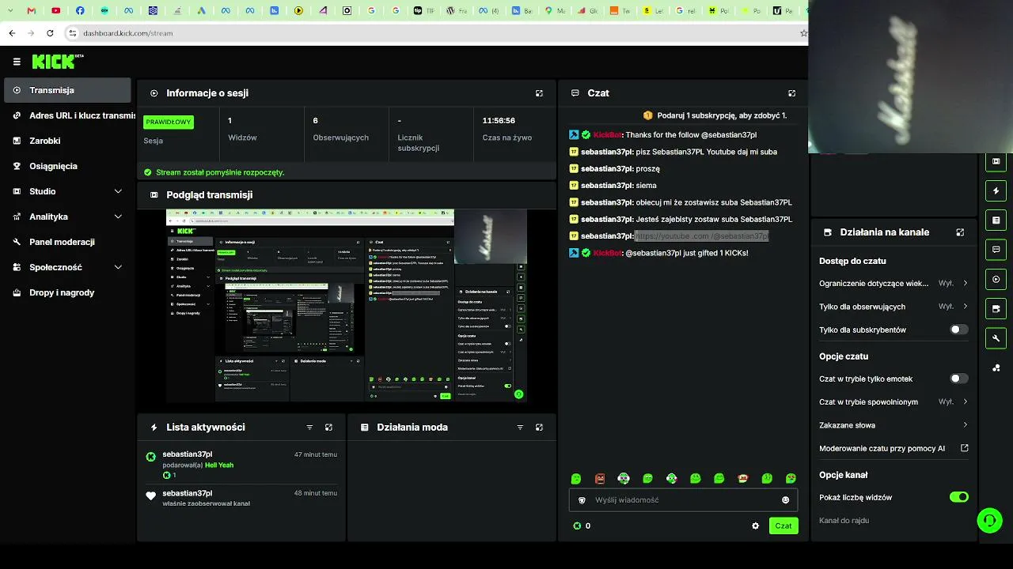Toggle the lightning activity widget in side strip

[x=996, y=191]
